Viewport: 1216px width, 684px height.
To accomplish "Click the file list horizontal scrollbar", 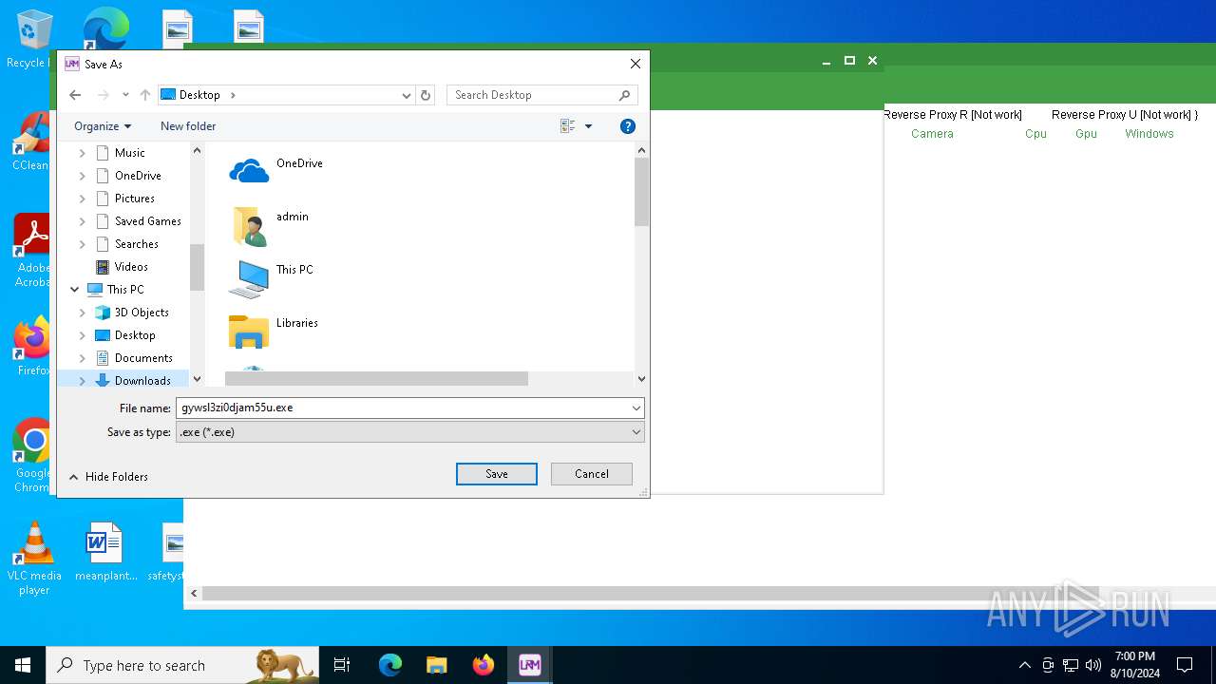I will (376, 379).
